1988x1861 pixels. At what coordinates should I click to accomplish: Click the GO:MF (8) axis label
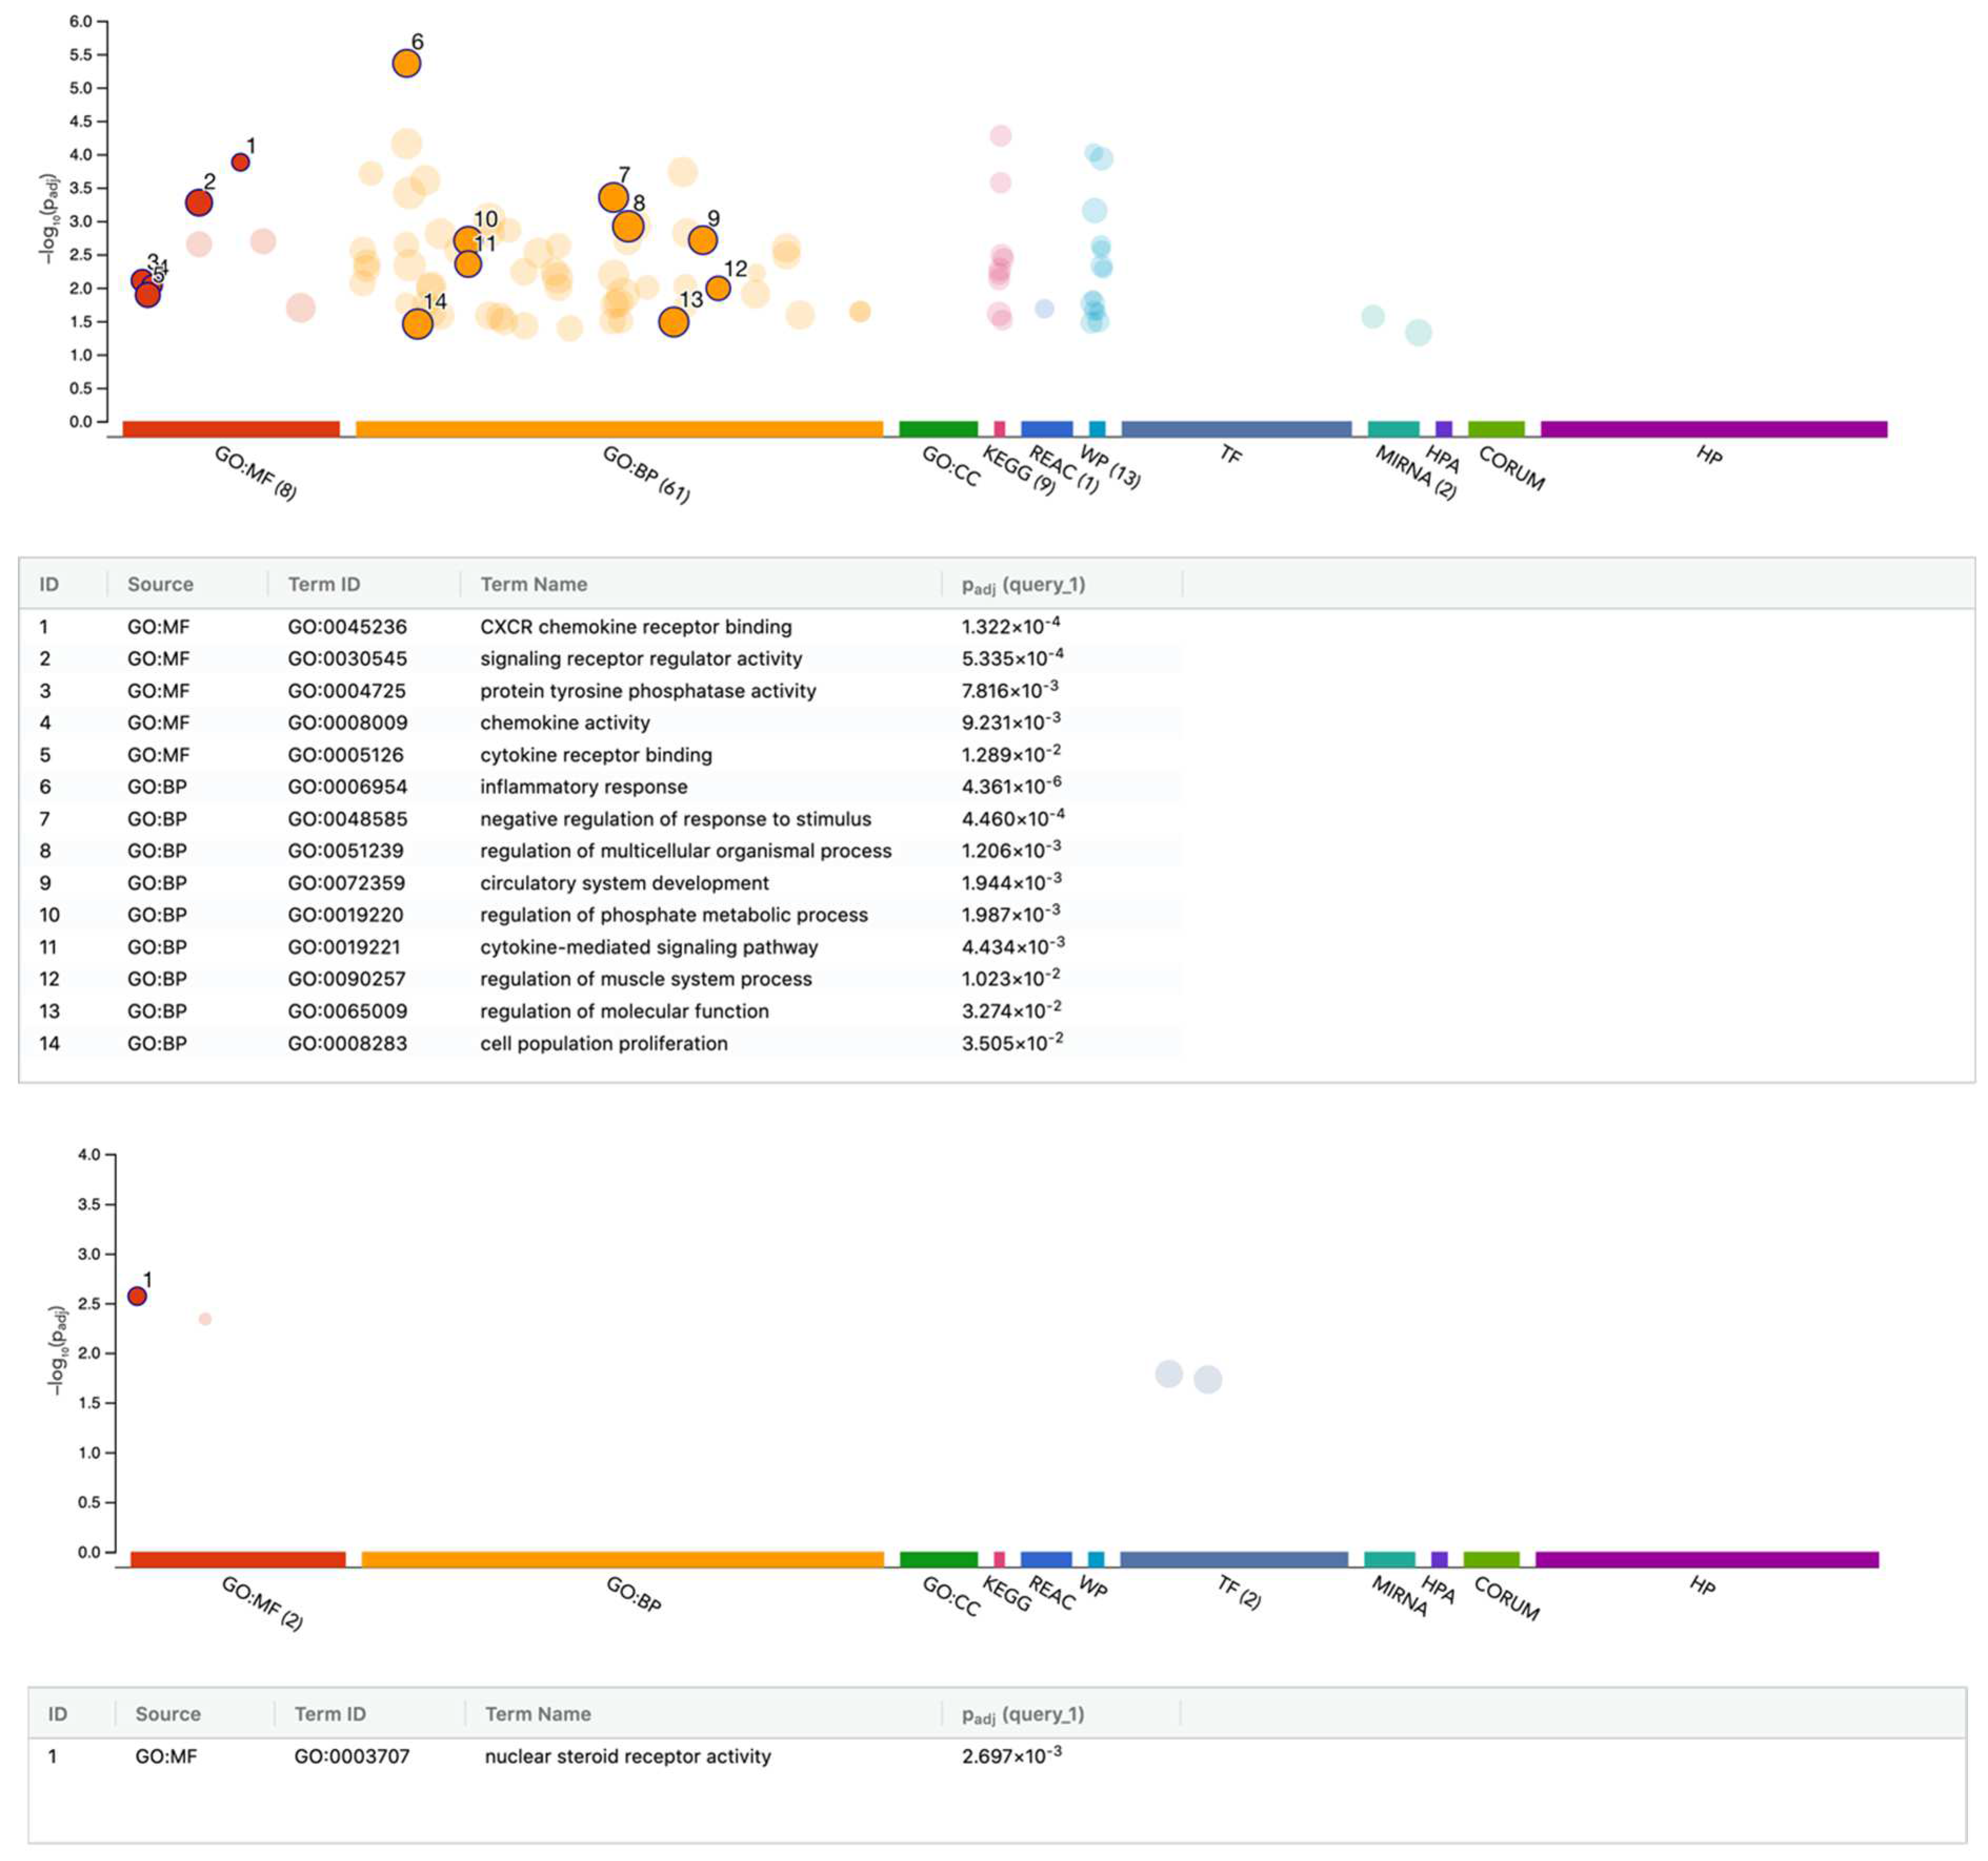(x=256, y=474)
